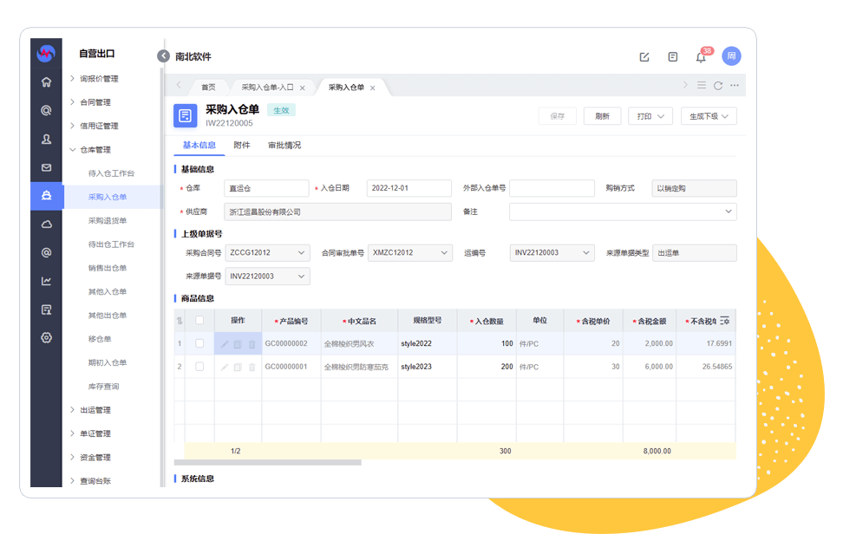Open 采购退货单 in the sidebar
Screen dimensions: 856x534
[x=108, y=221]
